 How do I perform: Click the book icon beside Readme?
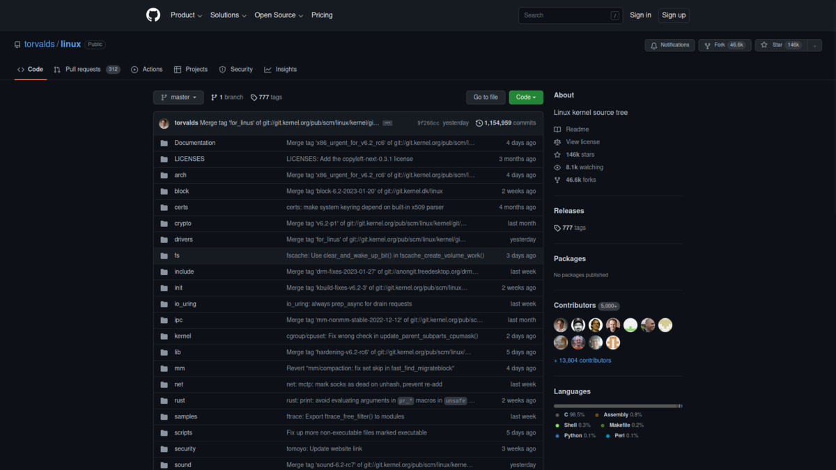click(557, 129)
